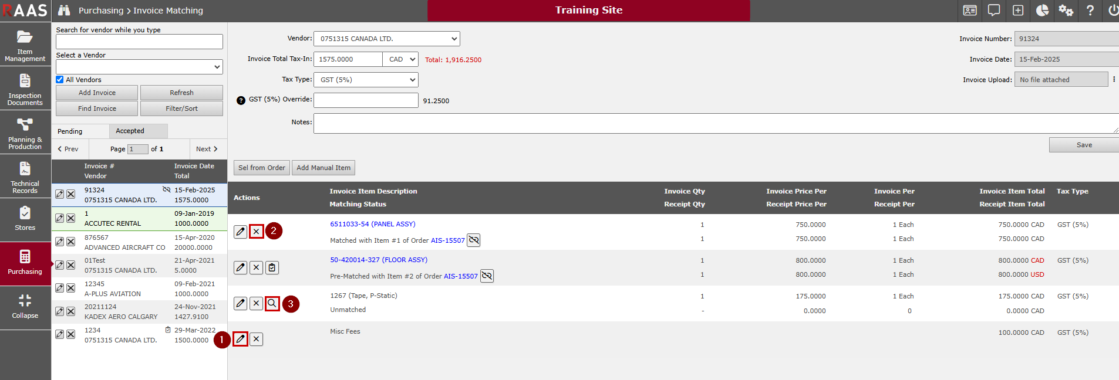Screen dimensions: 1119x380
Task: Expand the Vendor dropdown showing 0751315 CANADA LTD.
Action: pyautogui.click(x=387, y=39)
